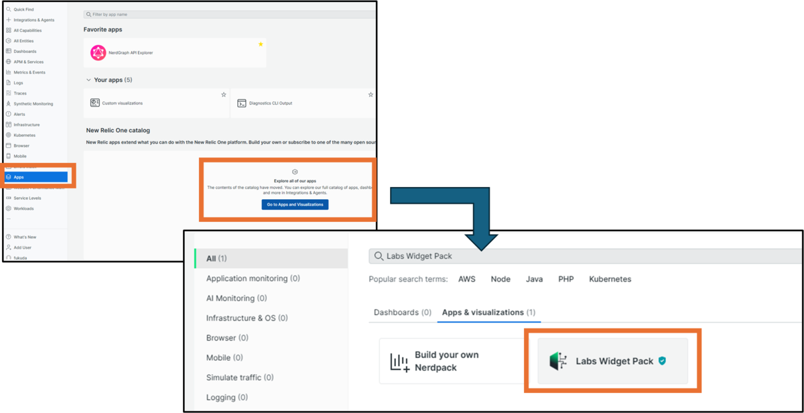Screen dimensions: 804x413
Task: Switch to the Dashboards (0) tab
Action: pyautogui.click(x=402, y=312)
